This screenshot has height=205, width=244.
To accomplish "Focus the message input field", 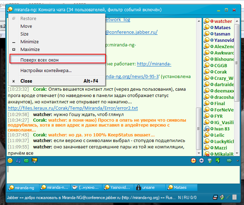I will tap(123, 174).
